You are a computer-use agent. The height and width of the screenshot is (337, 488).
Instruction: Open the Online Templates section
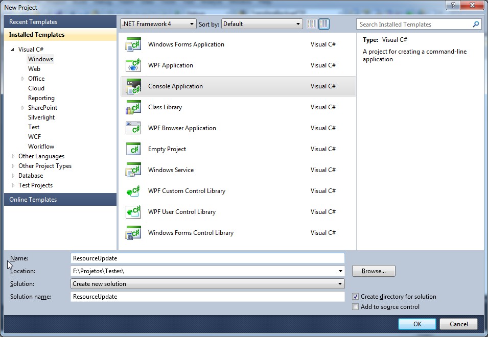pyautogui.click(x=60, y=200)
